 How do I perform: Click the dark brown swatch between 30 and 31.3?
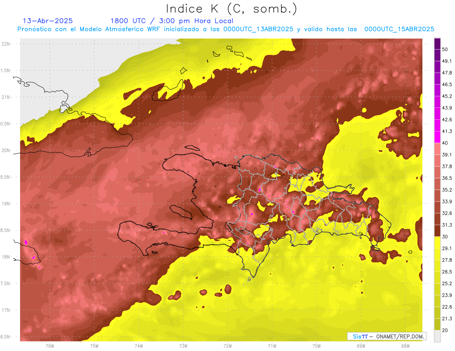click(x=437, y=231)
